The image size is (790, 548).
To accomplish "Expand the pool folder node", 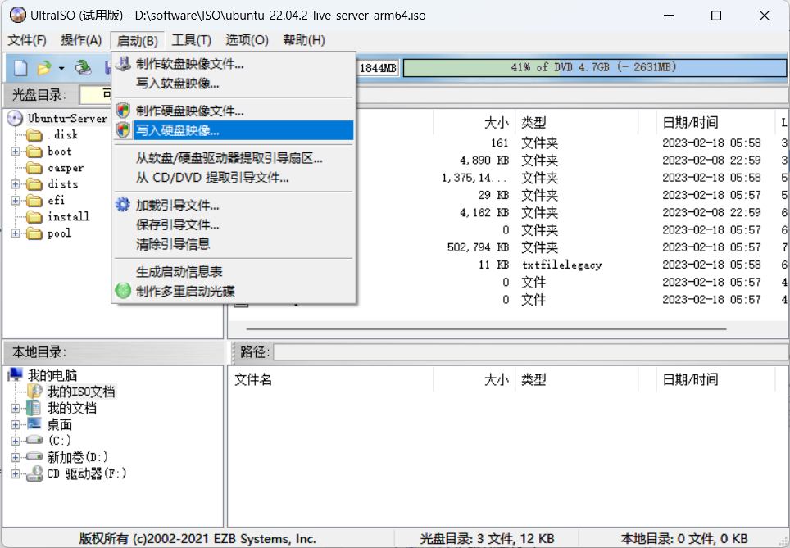I will tap(16, 233).
